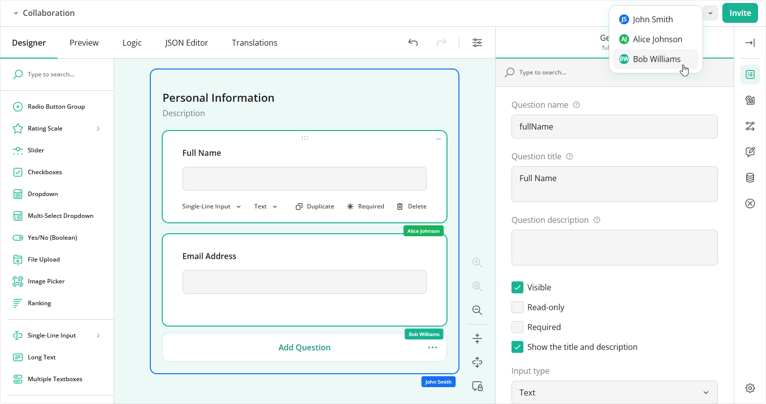Viewport: 766px width, 404px height.
Task: Switch to the JSON Editor tab
Action: pos(187,43)
